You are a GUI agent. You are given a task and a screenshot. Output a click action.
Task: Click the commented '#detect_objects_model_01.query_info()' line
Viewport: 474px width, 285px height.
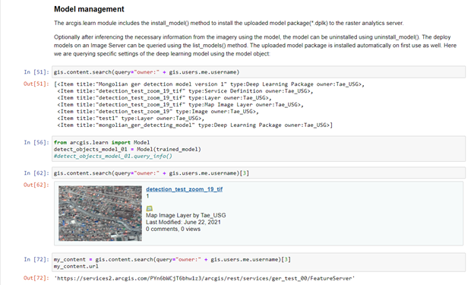point(112,156)
